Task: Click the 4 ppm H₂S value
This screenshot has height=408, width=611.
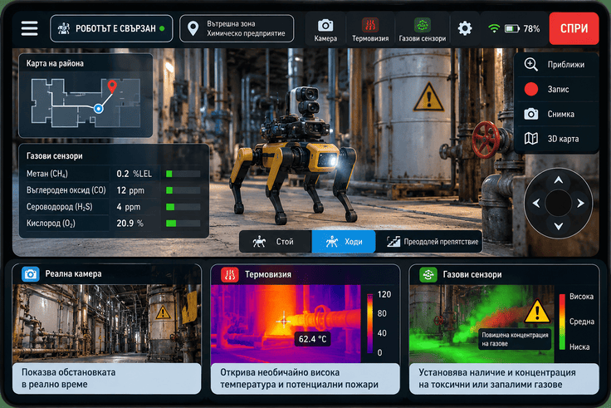Action: tap(128, 207)
